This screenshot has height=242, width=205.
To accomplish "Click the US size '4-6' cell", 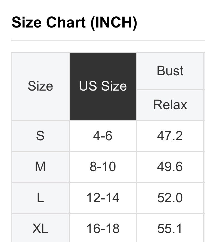I will [103, 136].
